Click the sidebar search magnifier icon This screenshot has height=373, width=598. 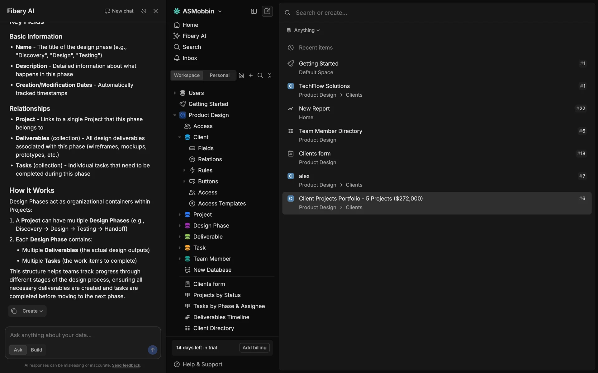tap(260, 76)
